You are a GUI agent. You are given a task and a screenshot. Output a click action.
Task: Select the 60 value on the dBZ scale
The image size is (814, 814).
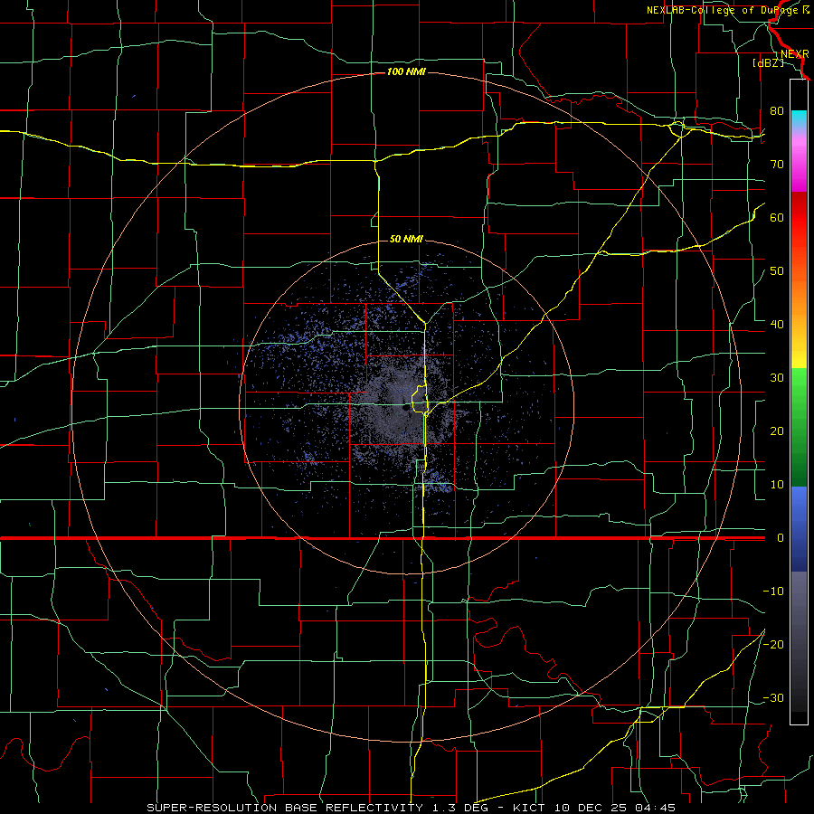[777, 217]
